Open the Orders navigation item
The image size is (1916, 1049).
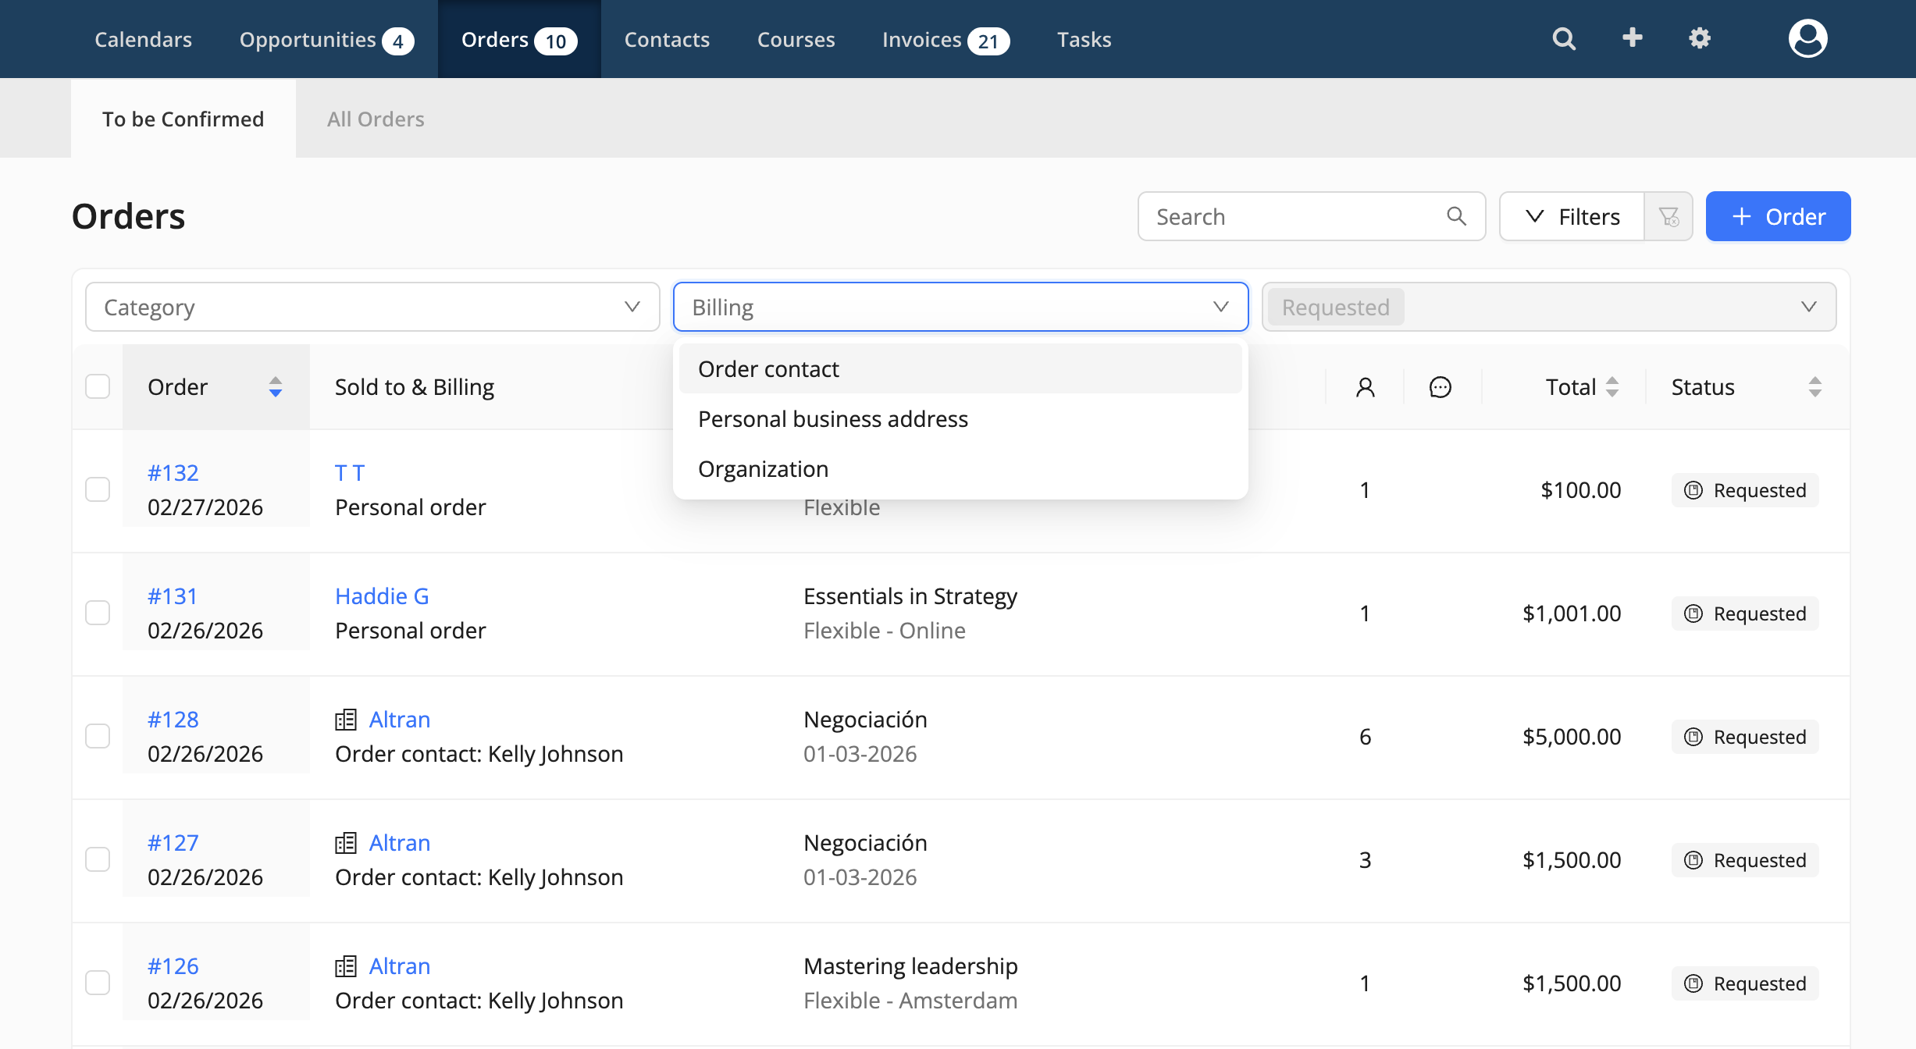pos(519,39)
